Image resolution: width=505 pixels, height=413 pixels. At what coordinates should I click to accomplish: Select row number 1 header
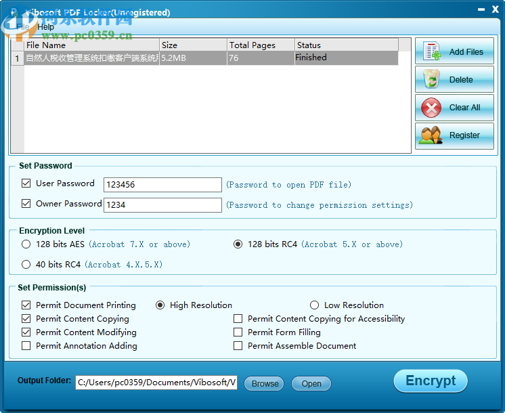18,58
